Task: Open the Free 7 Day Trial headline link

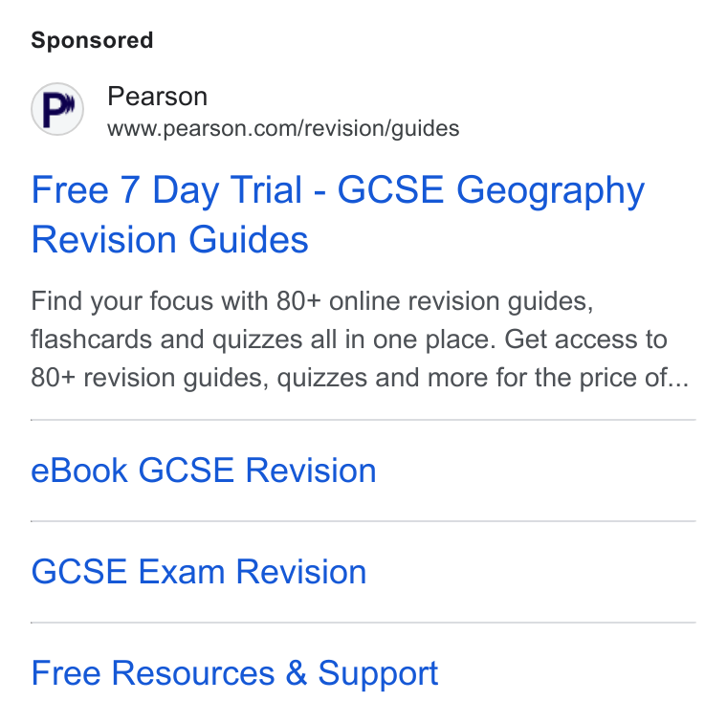Action: pos(338,214)
